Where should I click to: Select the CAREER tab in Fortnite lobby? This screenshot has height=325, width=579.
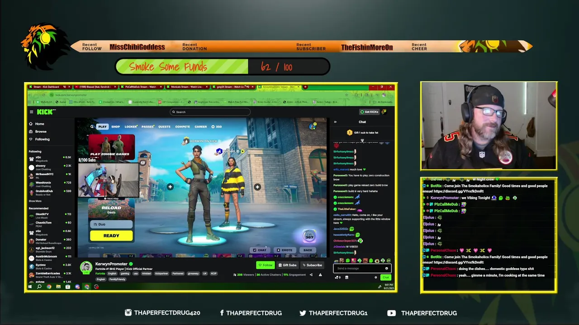pyautogui.click(x=200, y=127)
